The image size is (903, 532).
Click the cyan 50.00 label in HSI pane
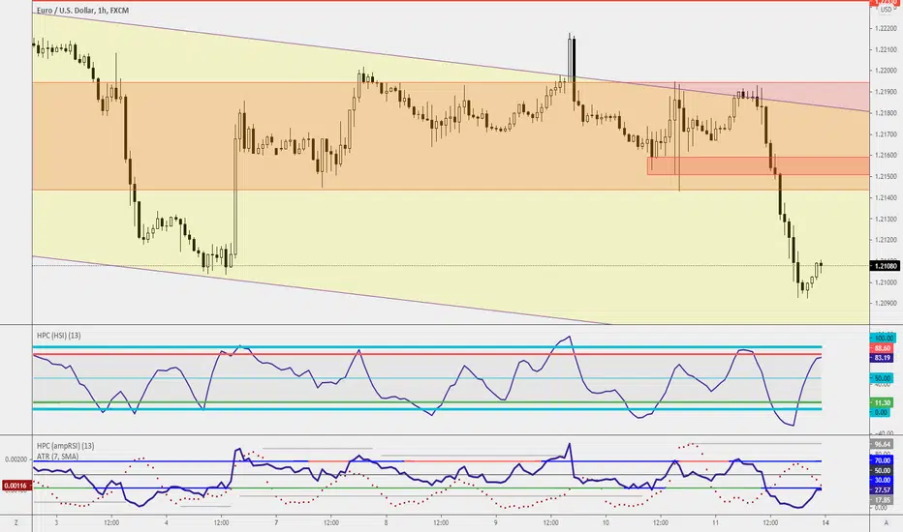(883, 378)
